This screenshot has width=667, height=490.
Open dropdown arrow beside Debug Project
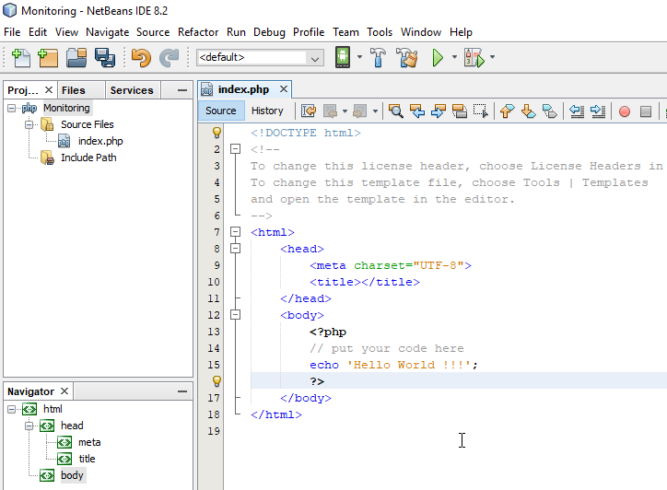(492, 56)
